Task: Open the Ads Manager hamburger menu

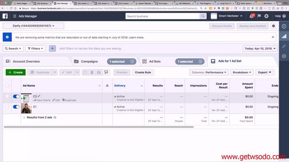Action: click(x=14, y=16)
